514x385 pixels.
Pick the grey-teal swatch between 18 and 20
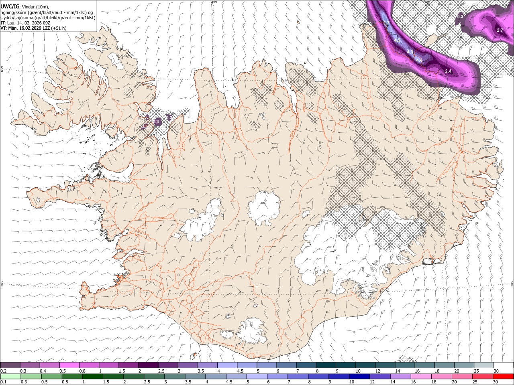point(445,365)
